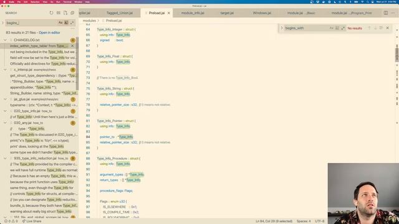Split the editor to the right
The image size is (399, 224).
(x=386, y=13)
